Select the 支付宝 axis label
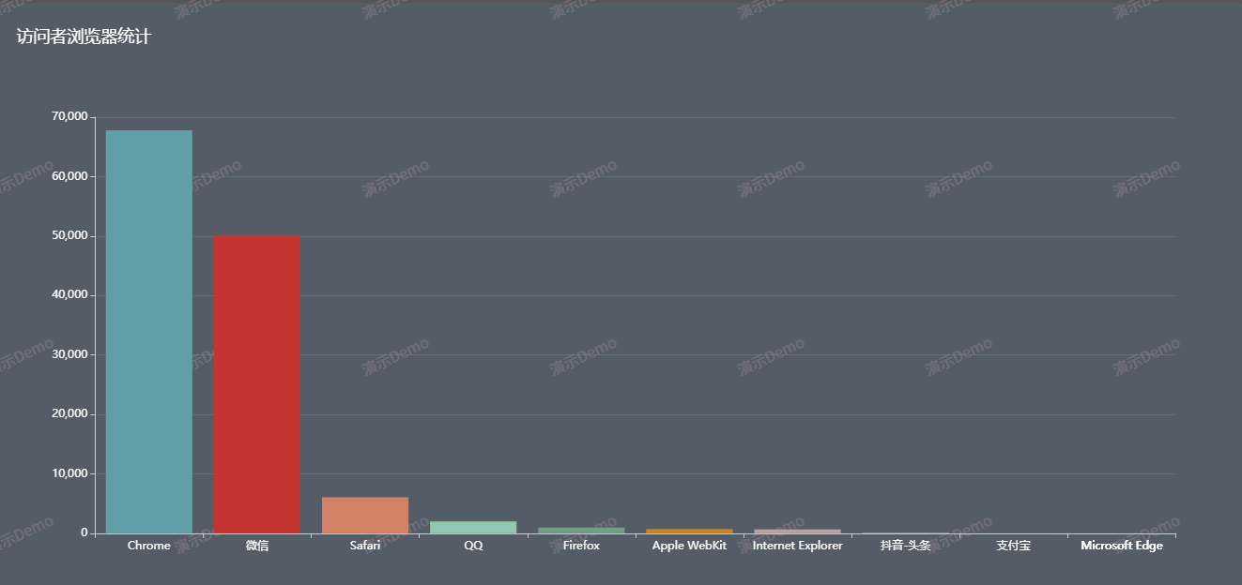The image size is (1242, 585). point(1014,546)
